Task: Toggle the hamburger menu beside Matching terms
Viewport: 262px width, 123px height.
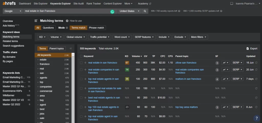Action: [x=36, y=21]
